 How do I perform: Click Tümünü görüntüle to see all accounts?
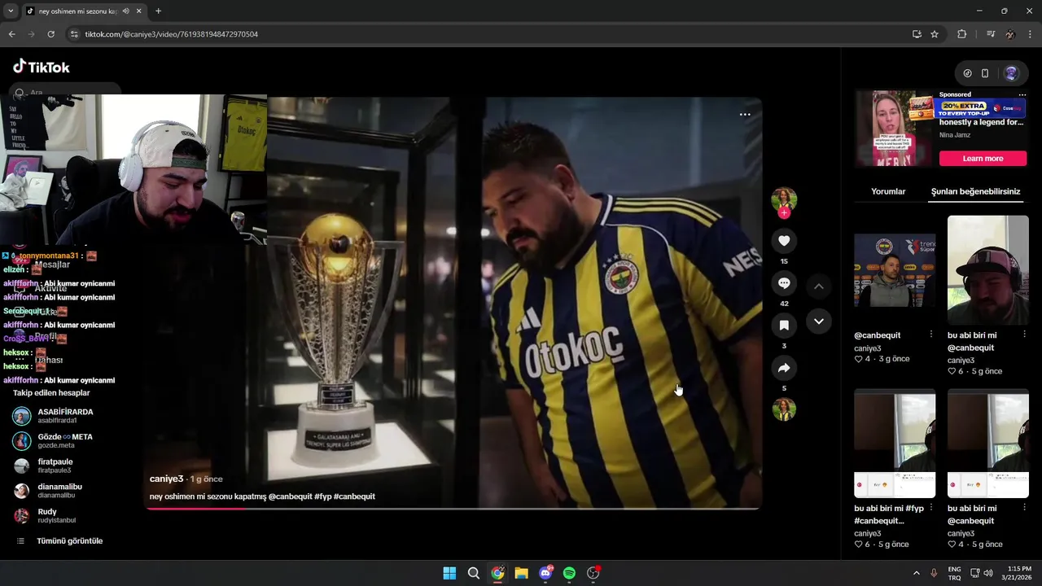(x=69, y=541)
